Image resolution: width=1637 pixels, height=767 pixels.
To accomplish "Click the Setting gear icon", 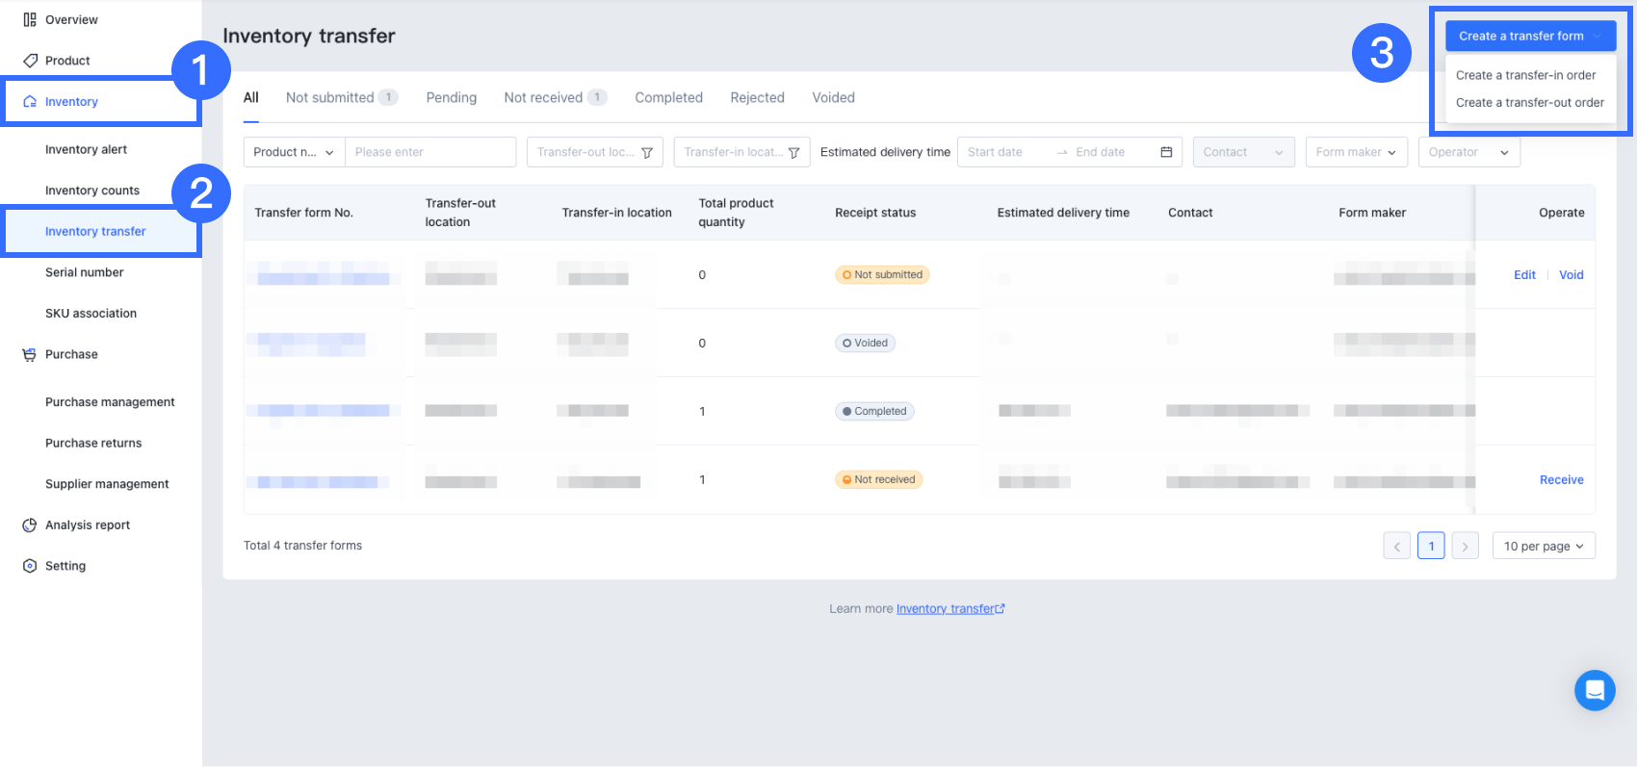I will point(30,566).
